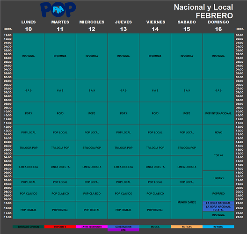Choose the orange NOTICIAS legend swatch

pos(187,227)
